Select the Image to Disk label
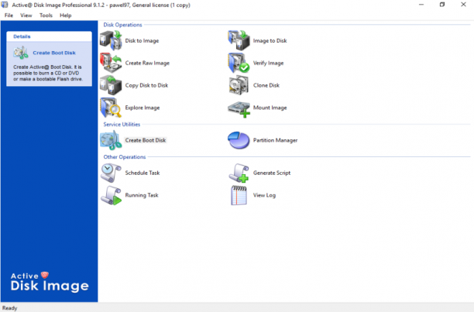474x312 pixels. [270, 41]
